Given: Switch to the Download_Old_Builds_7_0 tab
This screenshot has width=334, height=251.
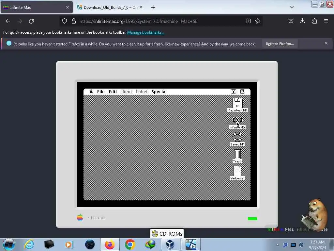Looking at the screenshot, I should [110, 8].
